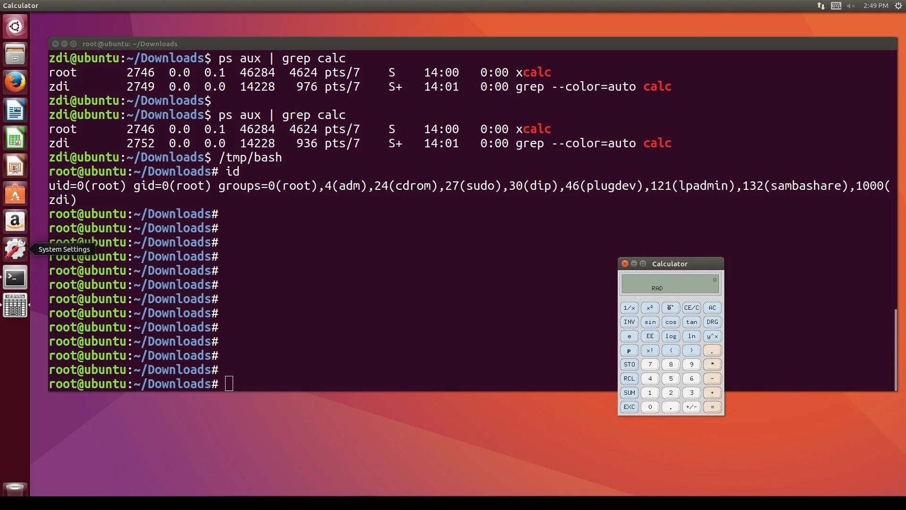The width and height of the screenshot is (906, 510).
Task: Open the muted sound volume indicator
Action: pyautogui.click(x=851, y=6)
